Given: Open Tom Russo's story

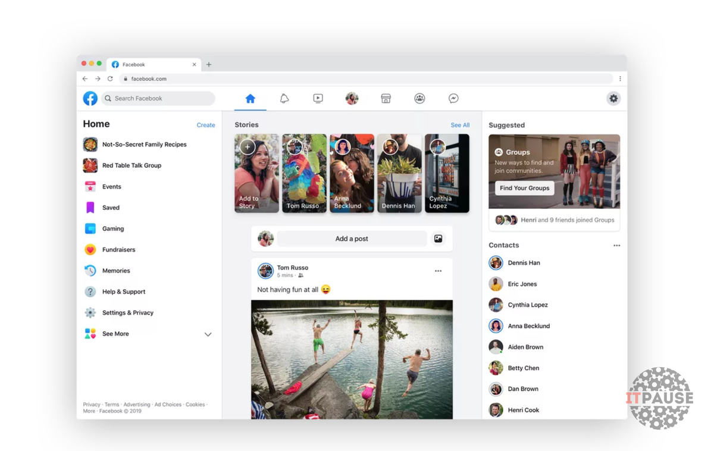Looking at the screenshot, I should (304, 173).
